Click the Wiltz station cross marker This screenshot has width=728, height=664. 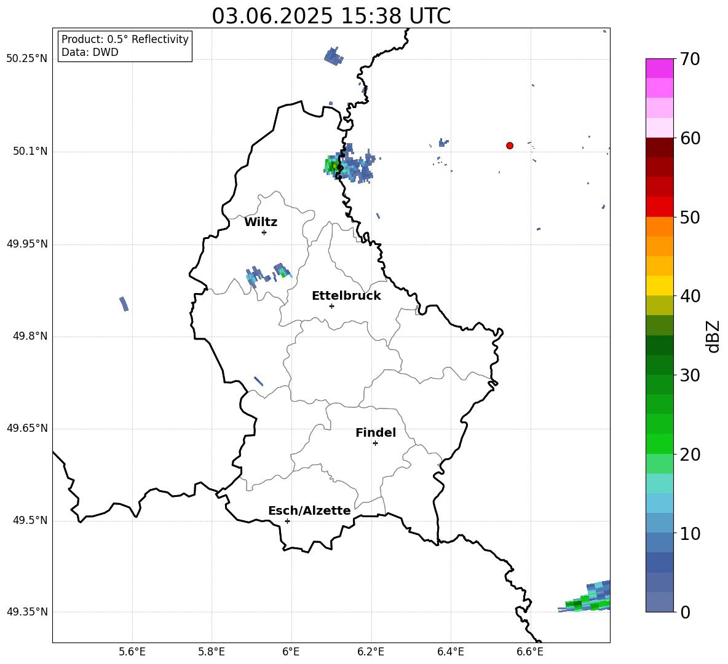[x=264, y=232]
